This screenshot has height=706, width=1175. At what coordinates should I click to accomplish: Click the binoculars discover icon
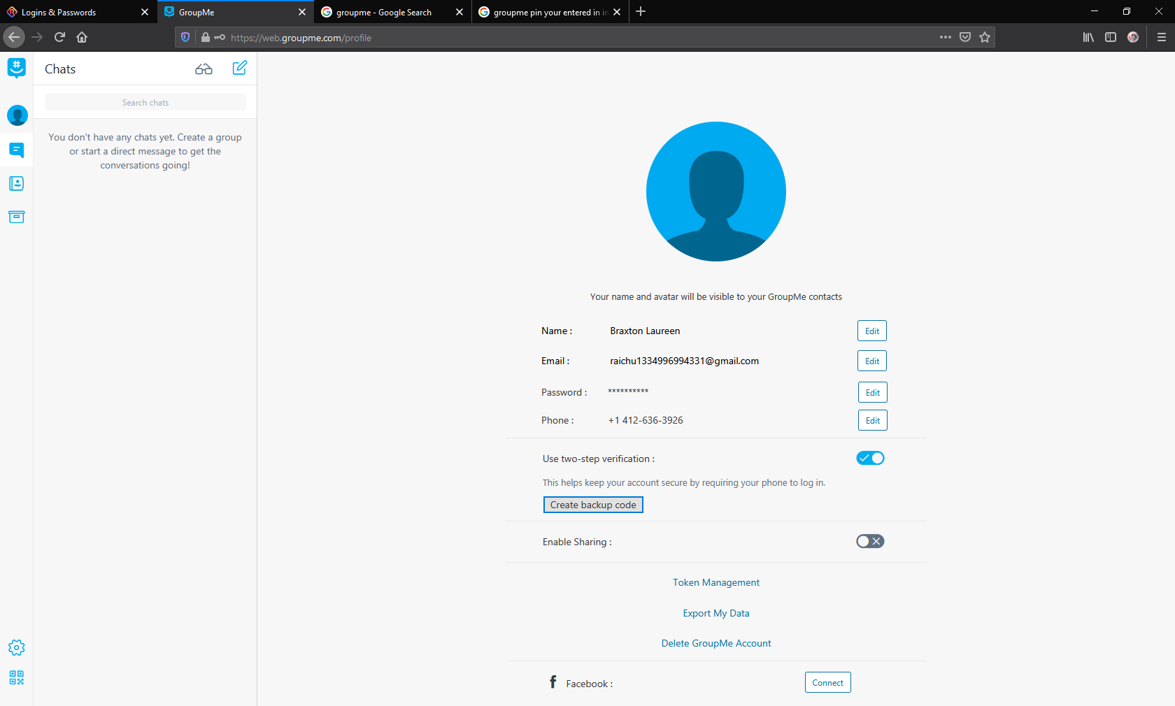point(204,69)
